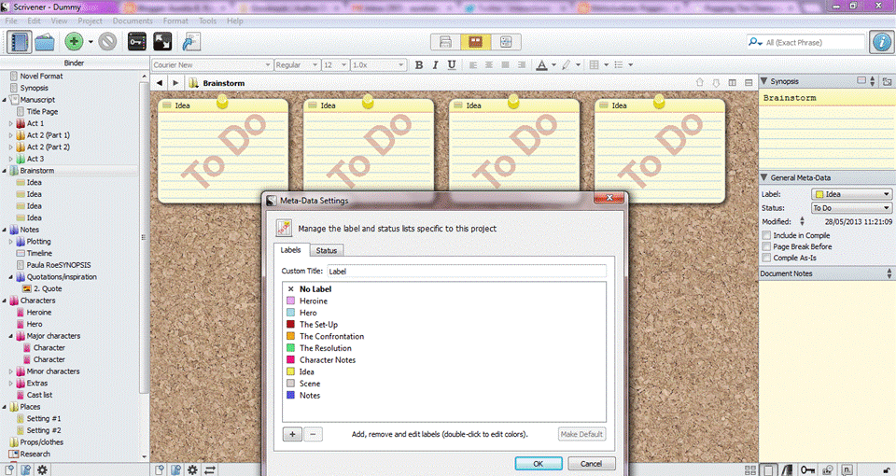
Task: Center text alignment in format bar
Action: [489, 64]
